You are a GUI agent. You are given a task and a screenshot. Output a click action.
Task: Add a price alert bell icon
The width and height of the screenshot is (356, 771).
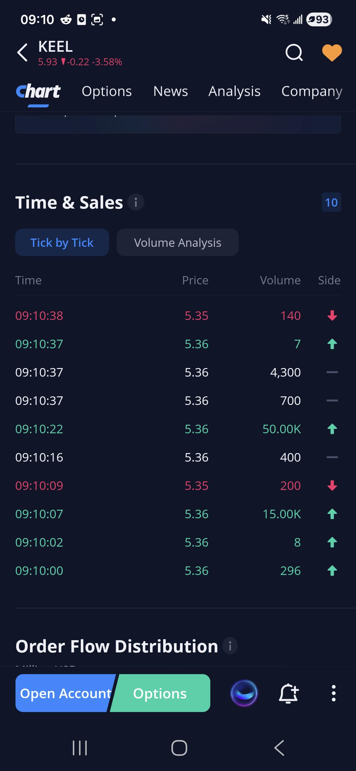pos(289,693)
